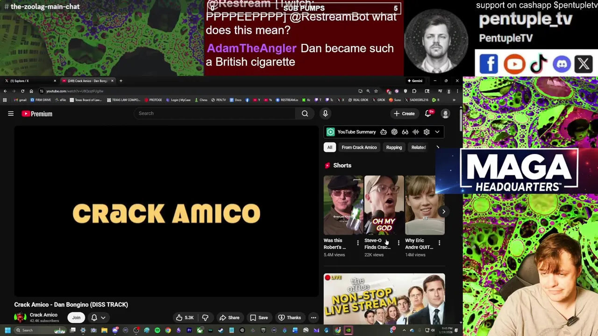Open the Chrome extensions puzzle icon
The image size is (598, 336).
pos(414,91)
